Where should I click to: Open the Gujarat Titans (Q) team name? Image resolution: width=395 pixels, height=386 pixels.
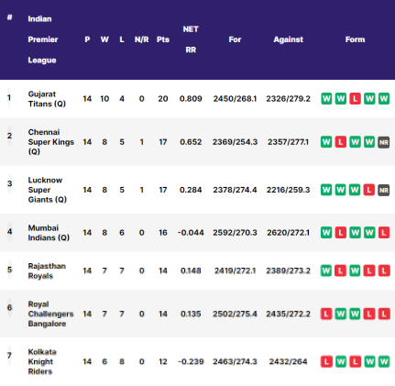point(47,99)
